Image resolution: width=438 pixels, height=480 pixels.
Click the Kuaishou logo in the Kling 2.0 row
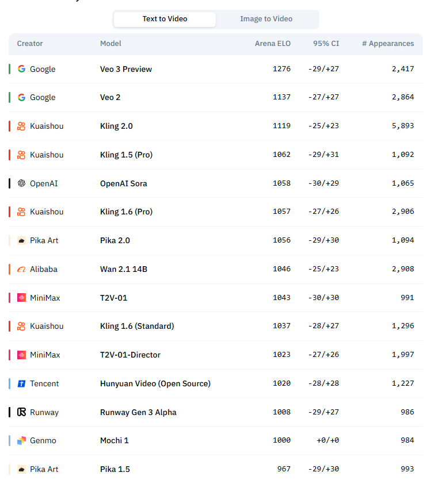click(21, 126)
